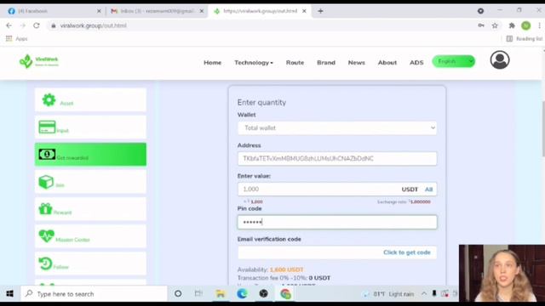Viewport: 545px width, 306px height.
Task: Open Chrome from the taskbar
Action: point(286,294)
